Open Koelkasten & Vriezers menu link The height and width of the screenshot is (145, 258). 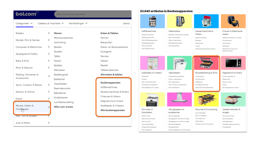tap(112, 106)
